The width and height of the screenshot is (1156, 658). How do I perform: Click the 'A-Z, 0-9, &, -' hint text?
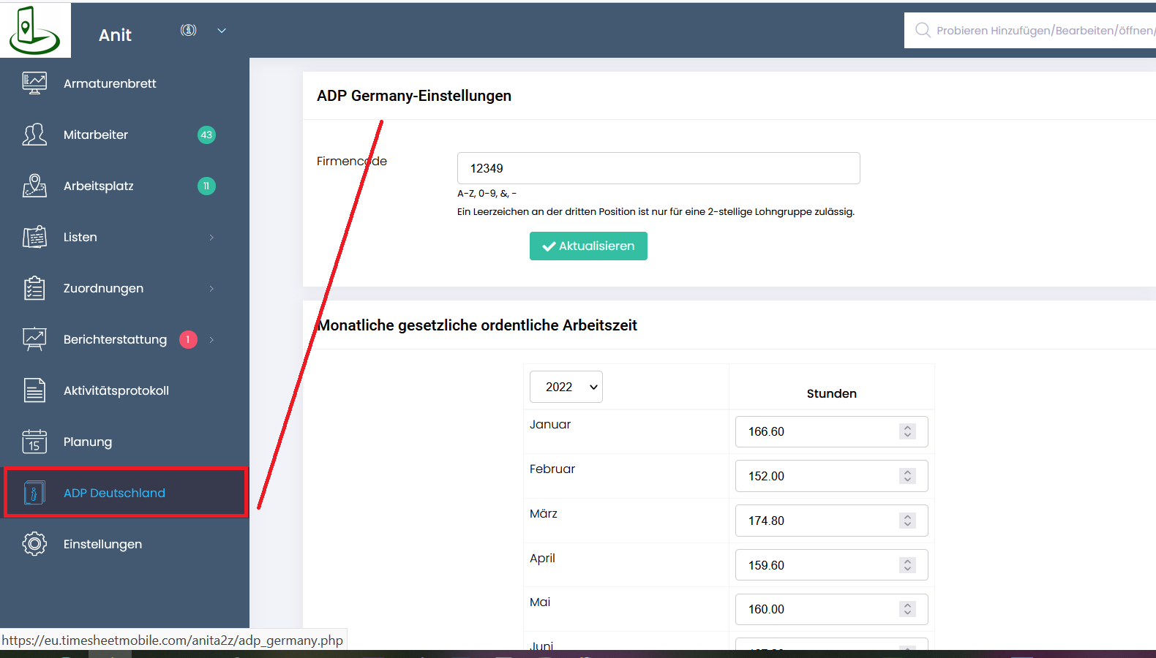point(487,194)
